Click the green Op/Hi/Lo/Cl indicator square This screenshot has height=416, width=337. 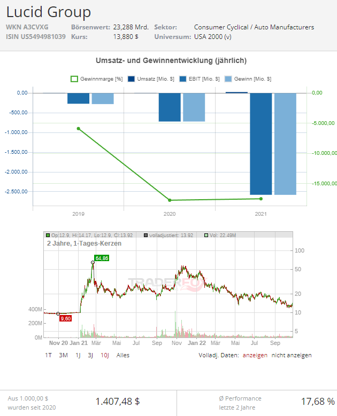tap(48, 236)
